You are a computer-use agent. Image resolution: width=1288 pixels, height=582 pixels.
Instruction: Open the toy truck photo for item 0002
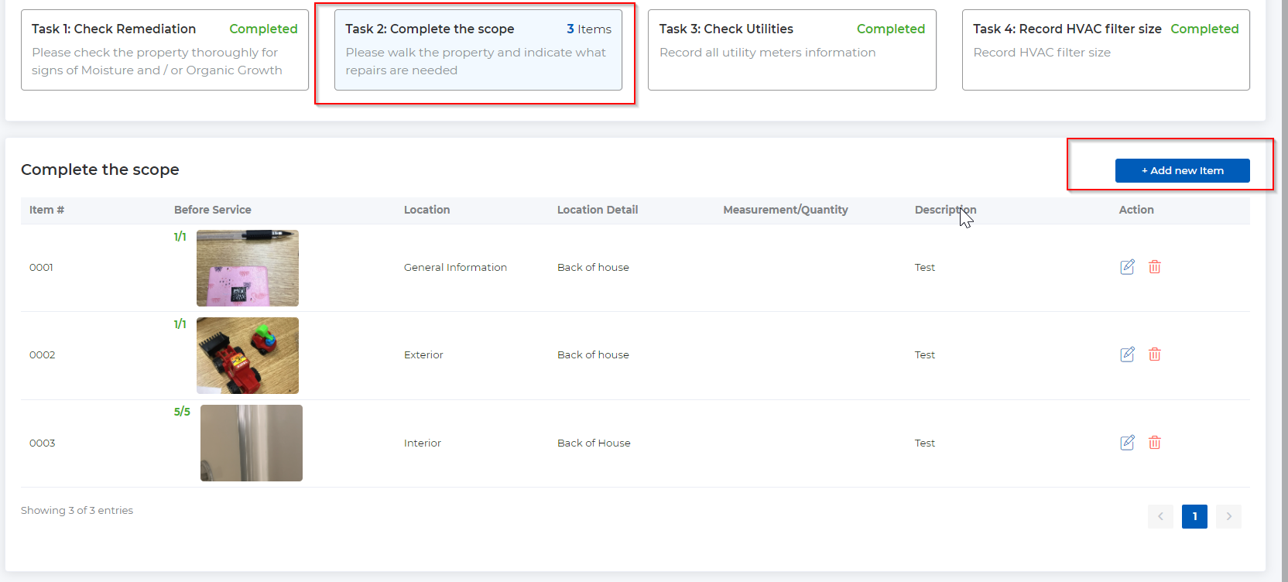[x=248, y=355]
